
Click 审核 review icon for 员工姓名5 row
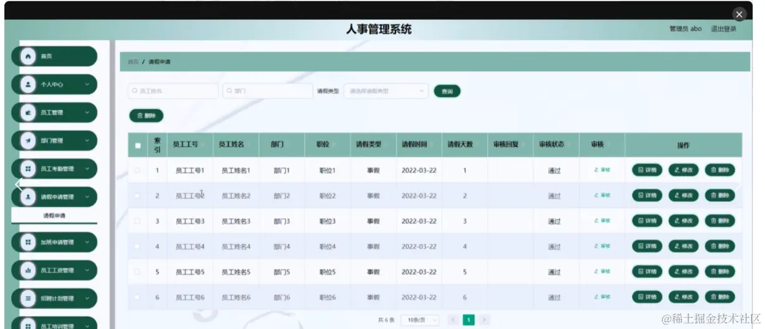602,272
